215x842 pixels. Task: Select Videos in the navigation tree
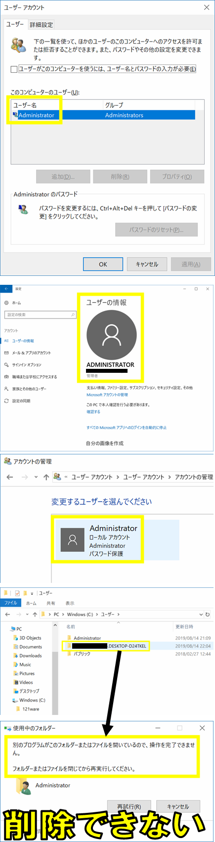pos(26,682)
